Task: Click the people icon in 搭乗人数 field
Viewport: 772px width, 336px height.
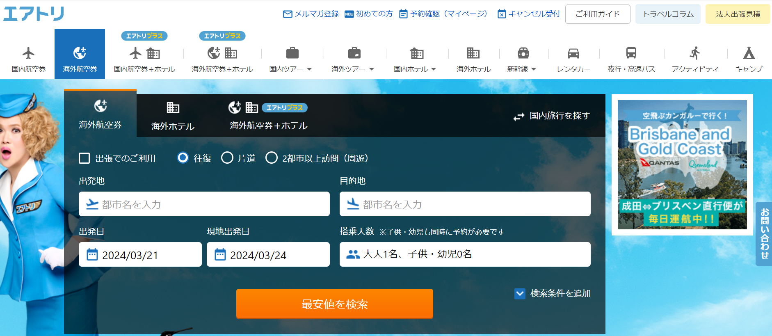Action: pyautogui.click(x=353, y=254)
